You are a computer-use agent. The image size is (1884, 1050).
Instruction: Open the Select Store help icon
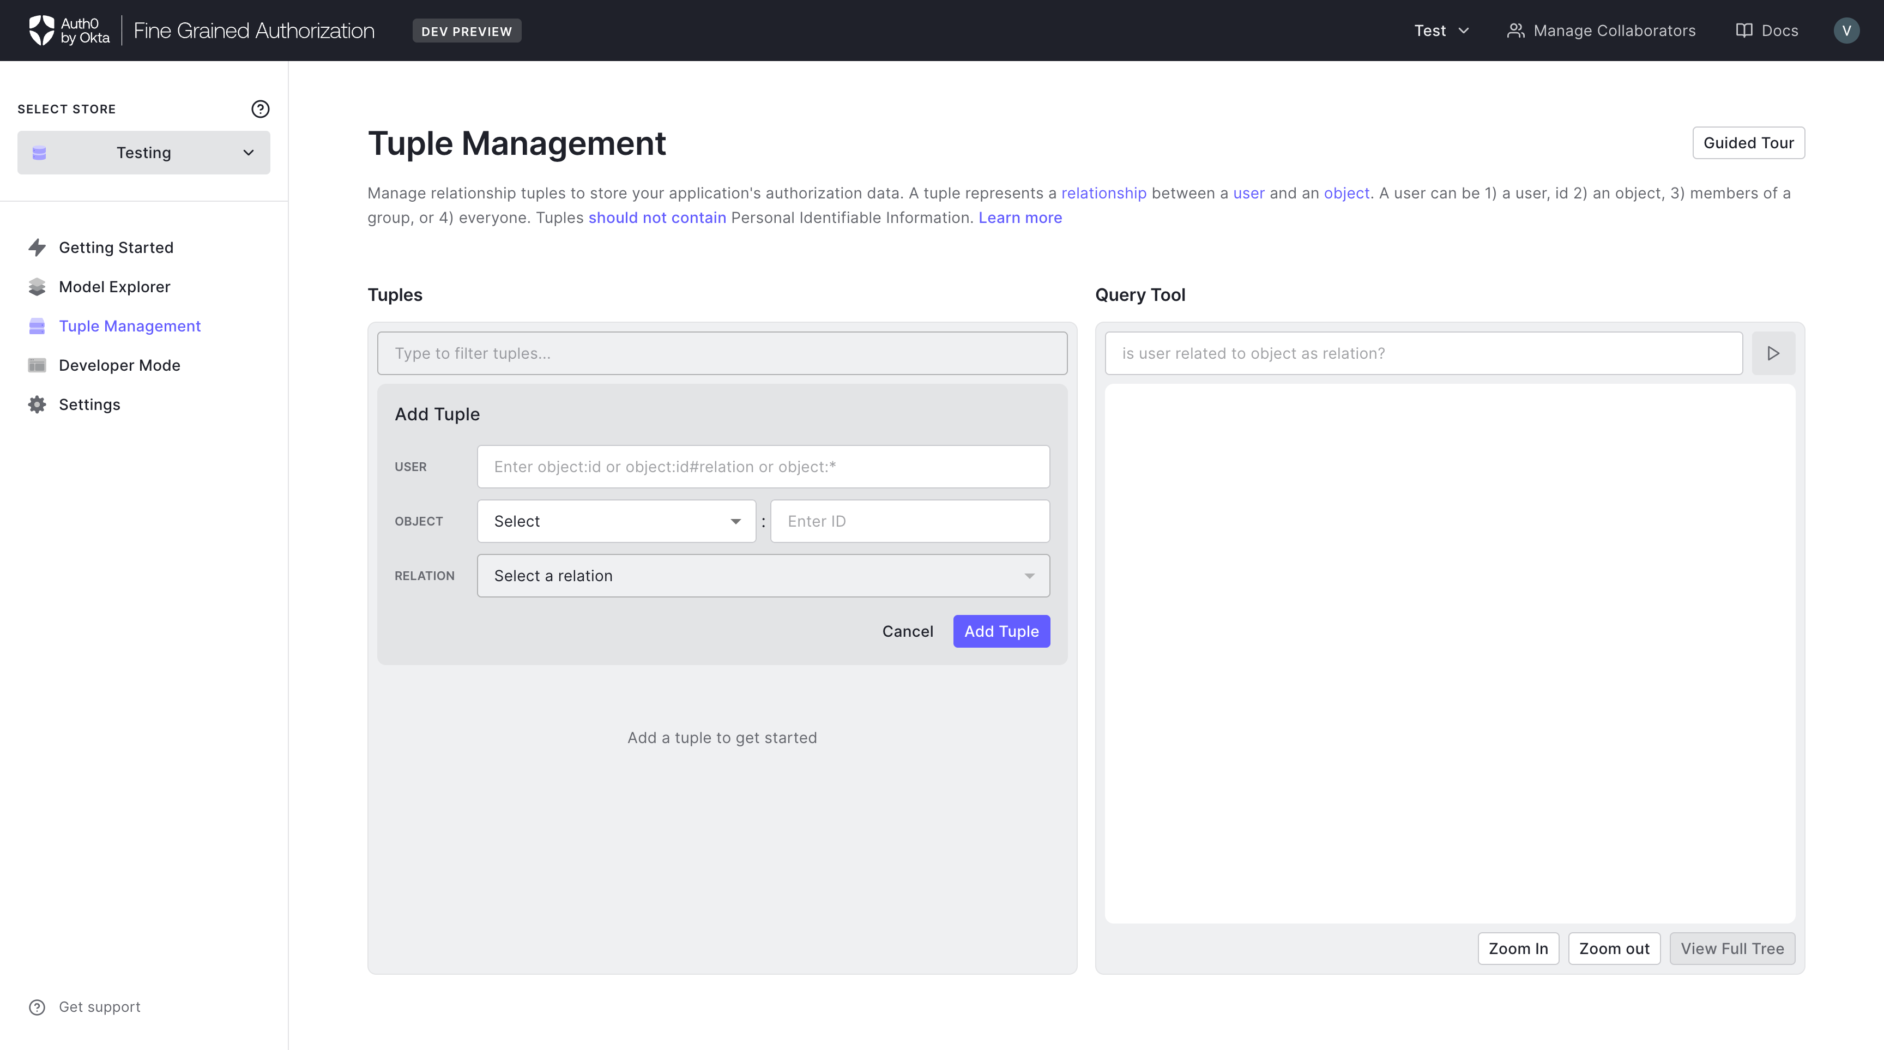tap(261, 109)
